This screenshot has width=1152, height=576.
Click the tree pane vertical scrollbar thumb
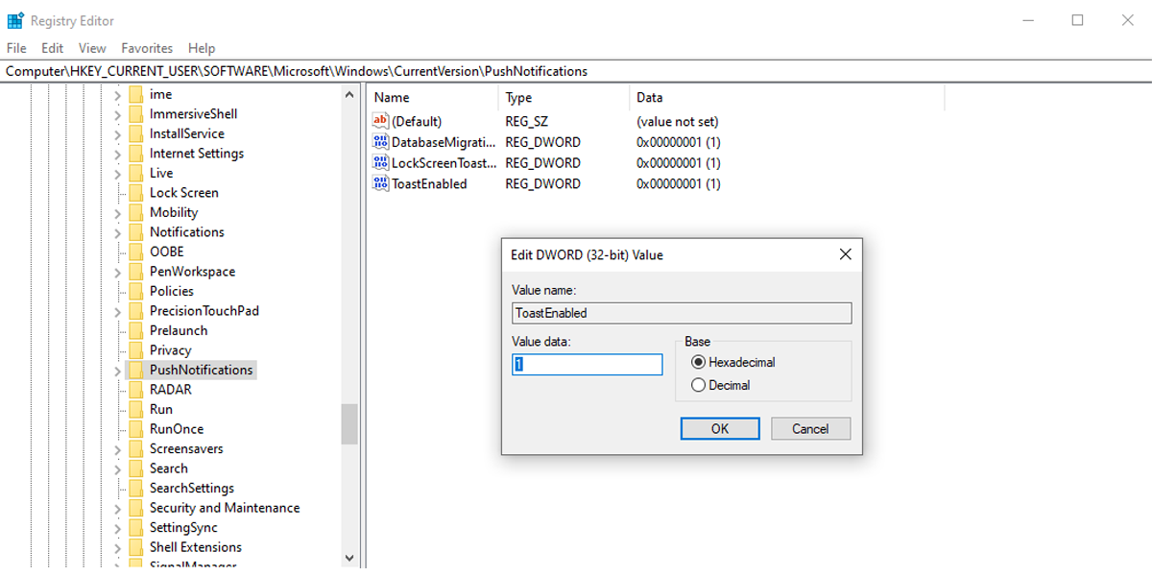tap(349, 423)
